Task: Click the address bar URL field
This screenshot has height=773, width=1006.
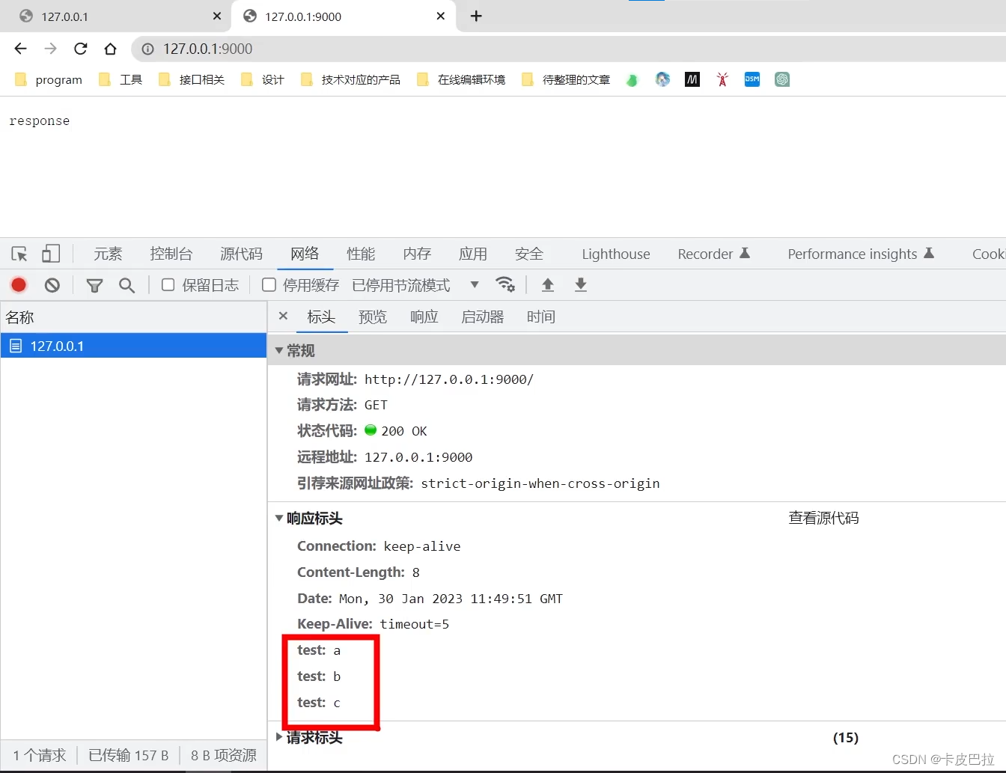Action: pos(569,49)
